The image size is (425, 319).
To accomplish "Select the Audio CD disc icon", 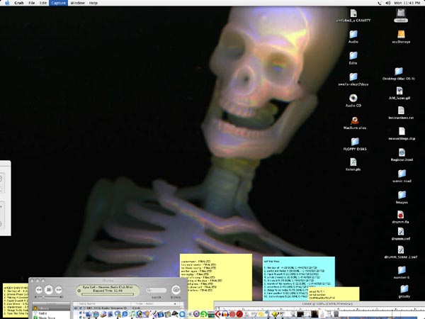I will coord(353,98).
